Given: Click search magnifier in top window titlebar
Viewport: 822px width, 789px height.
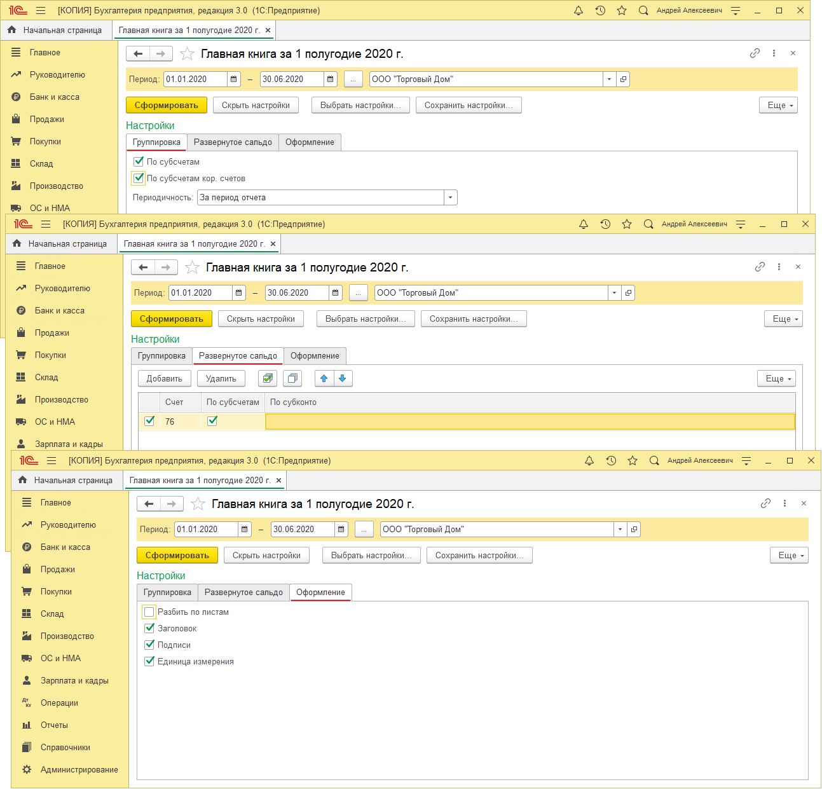Looking at the screenshot, I should 643,10.
